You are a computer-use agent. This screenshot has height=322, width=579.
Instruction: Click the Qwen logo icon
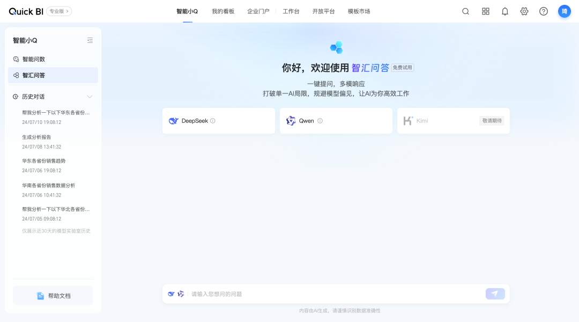(x=291, y=121)
